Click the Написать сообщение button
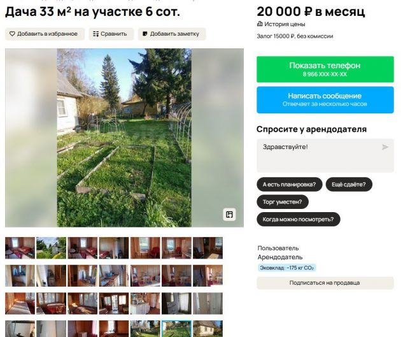The height and width of the screenshot is (337, 401). point(325,100)
